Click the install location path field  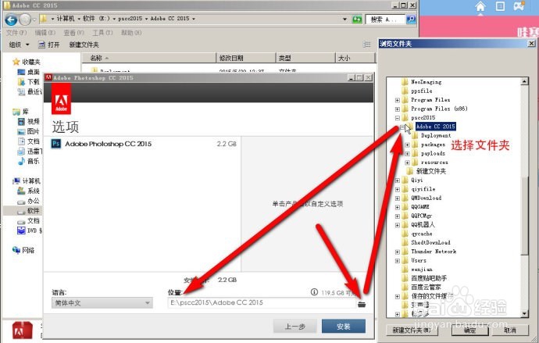[x=262, y=303]
